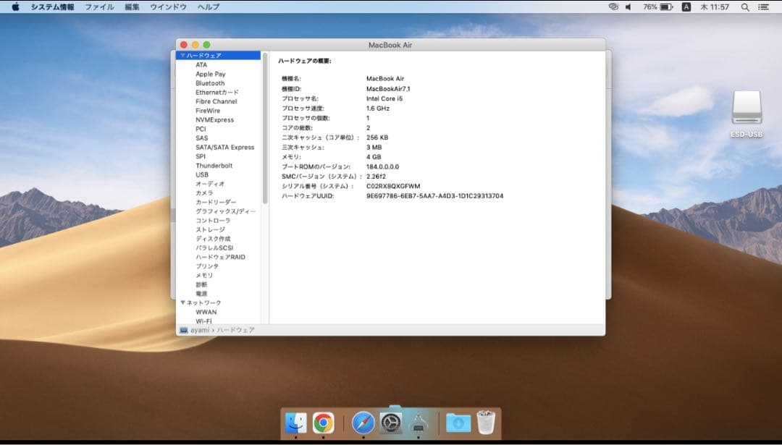
Task: Open the システム情報 app menu
Action: (52, 7)
